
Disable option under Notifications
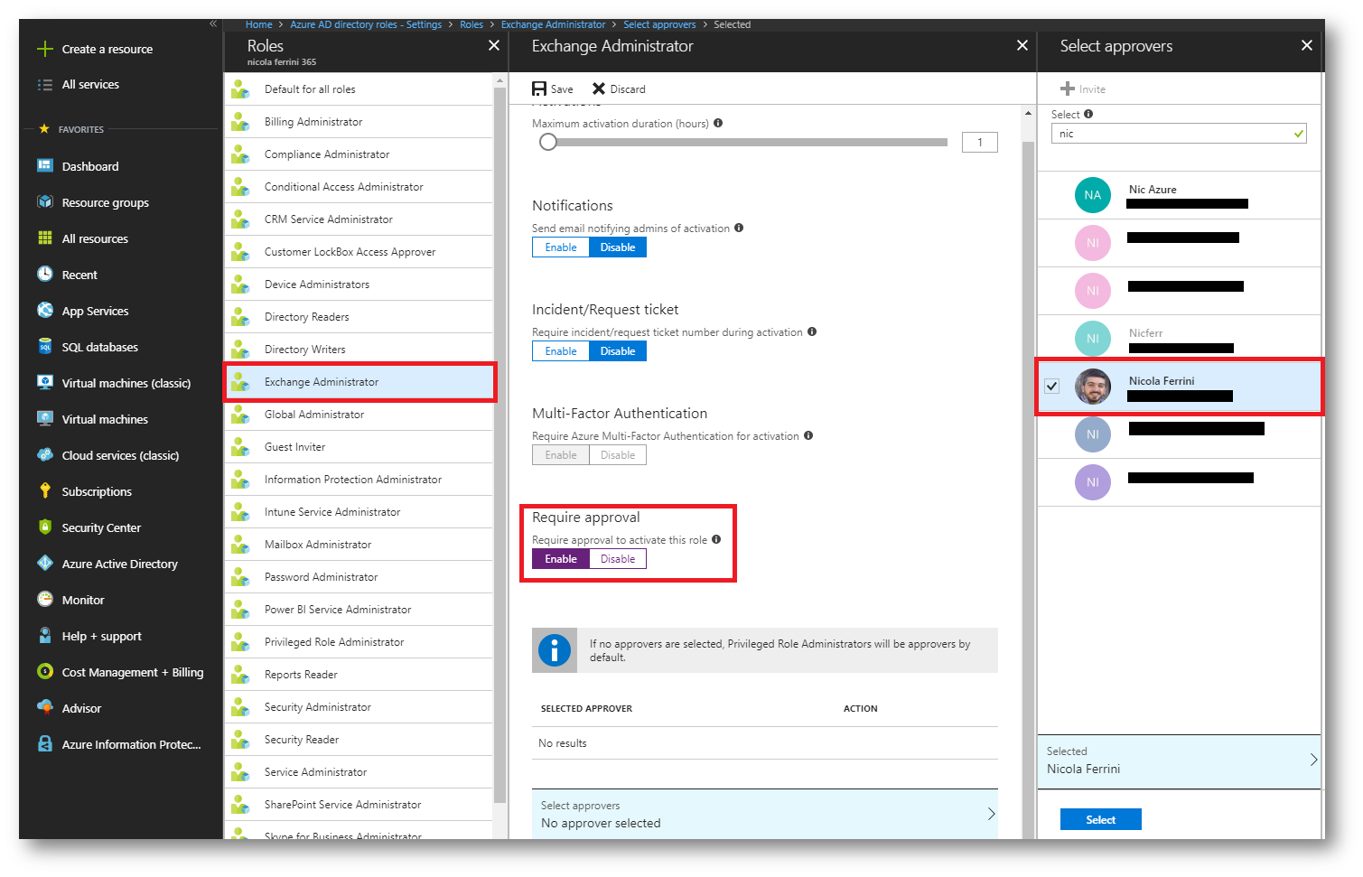tap(618, 247)
